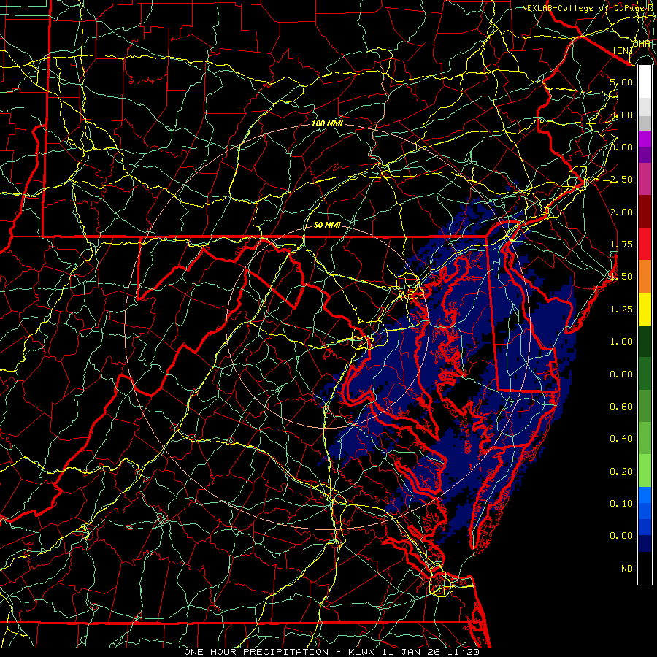Viewport: 657px width, 657px height.
Task: Select the black ND legend swatch
Action: (x=645, y=568)
